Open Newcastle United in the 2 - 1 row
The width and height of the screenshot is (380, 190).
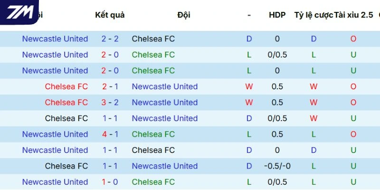pyautogui.click(x=165, y=86)
